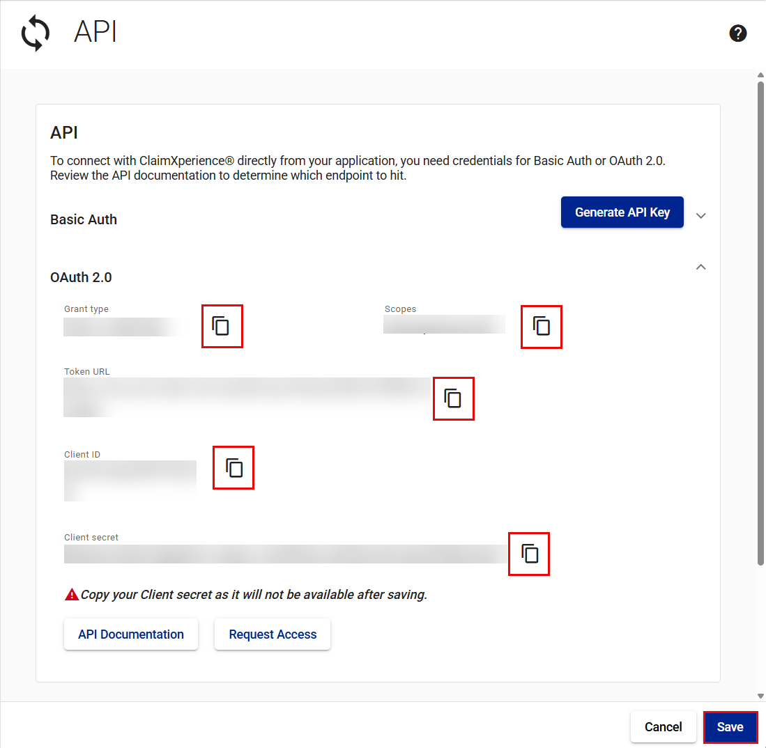The width and height of the screenshot is (766, 748).
Task: Copy the Grant type value
Action: point(221,326)
